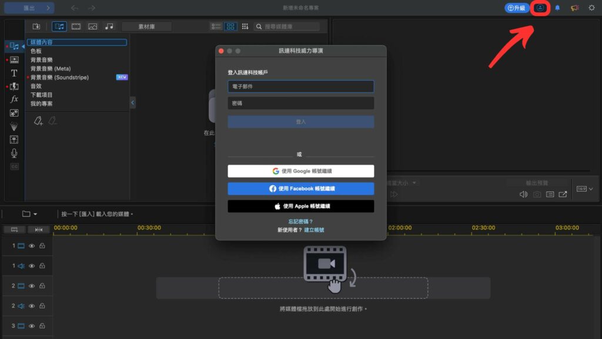This screenshot has width=602, height=339.
Task: Filter library to videos only
Action: click(x=76, y=26)
